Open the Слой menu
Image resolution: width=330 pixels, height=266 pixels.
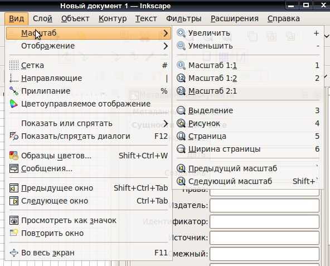(42, 18)
